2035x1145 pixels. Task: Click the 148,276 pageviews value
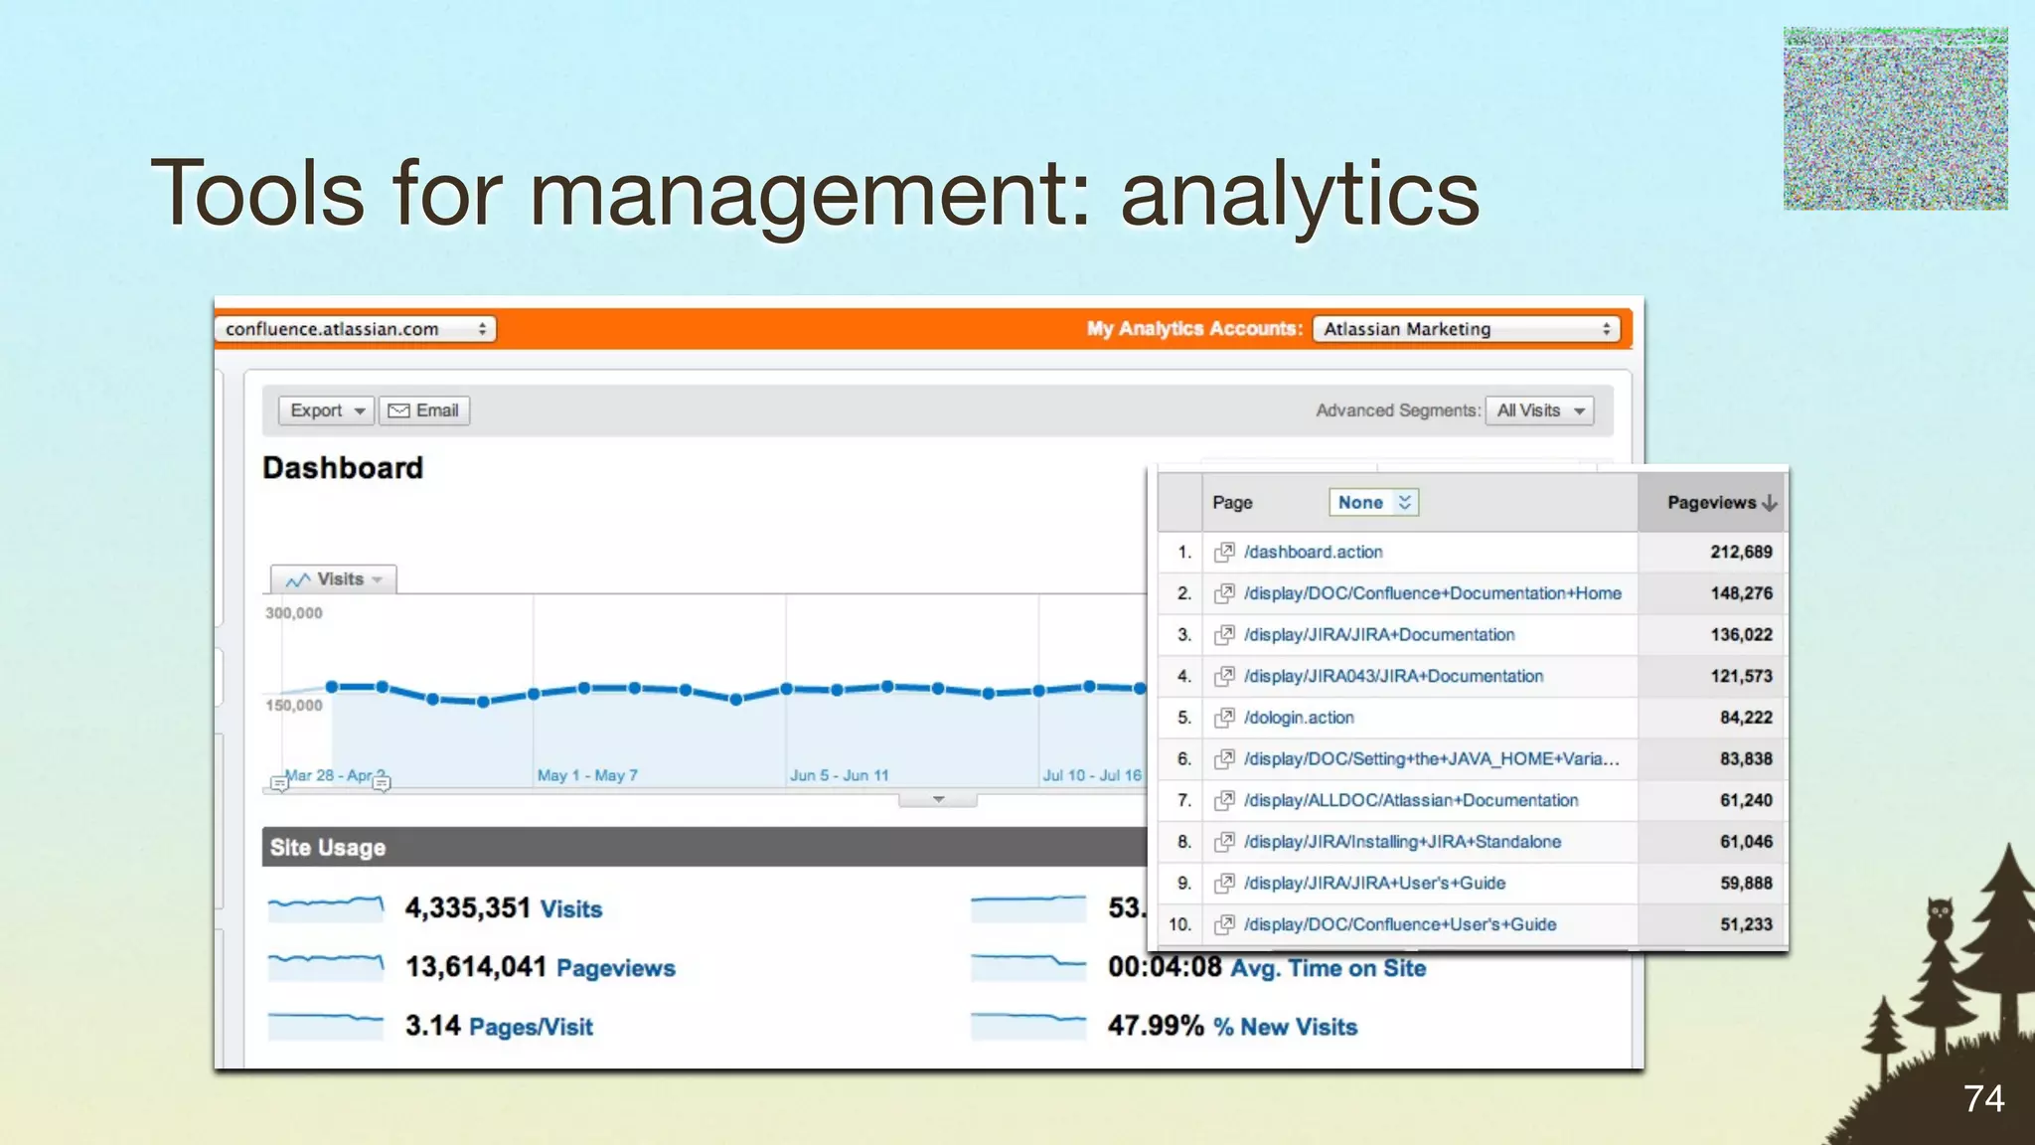[1741, 593]
